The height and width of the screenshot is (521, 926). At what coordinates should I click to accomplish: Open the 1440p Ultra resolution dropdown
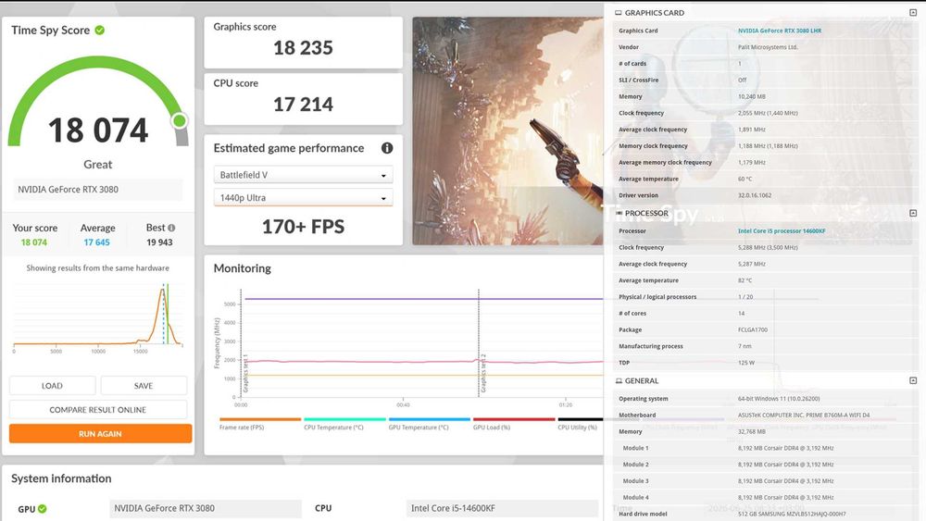(303, 198)
